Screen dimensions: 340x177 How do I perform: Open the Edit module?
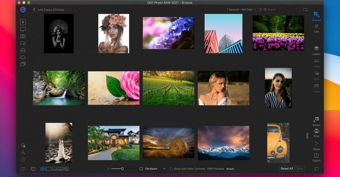pos(316,28)
